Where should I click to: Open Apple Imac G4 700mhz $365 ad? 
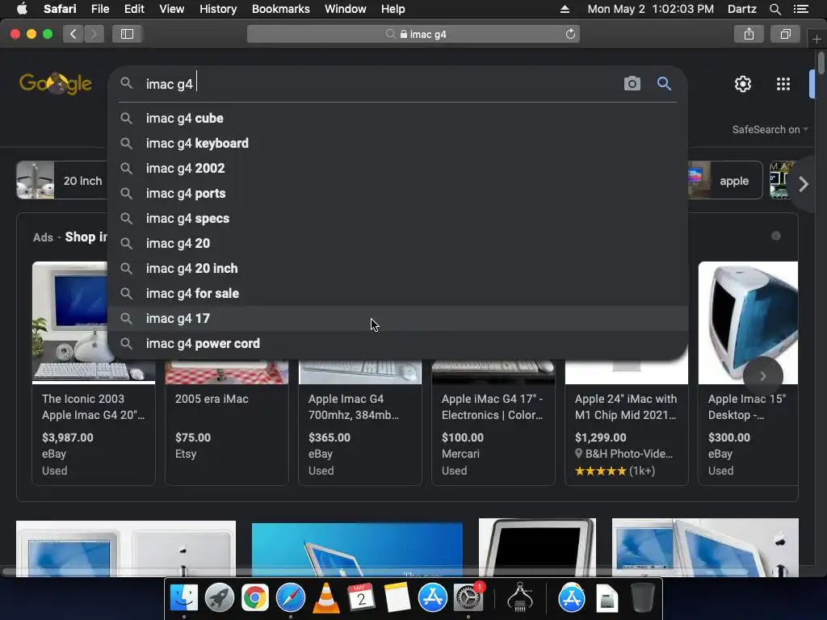pyautogui.click(x=354, y=407)
